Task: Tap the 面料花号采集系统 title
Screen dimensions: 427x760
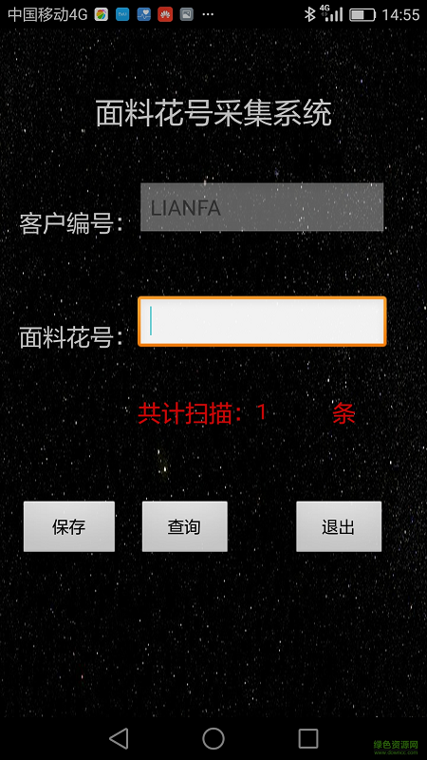Action: (x=213, y=113)
